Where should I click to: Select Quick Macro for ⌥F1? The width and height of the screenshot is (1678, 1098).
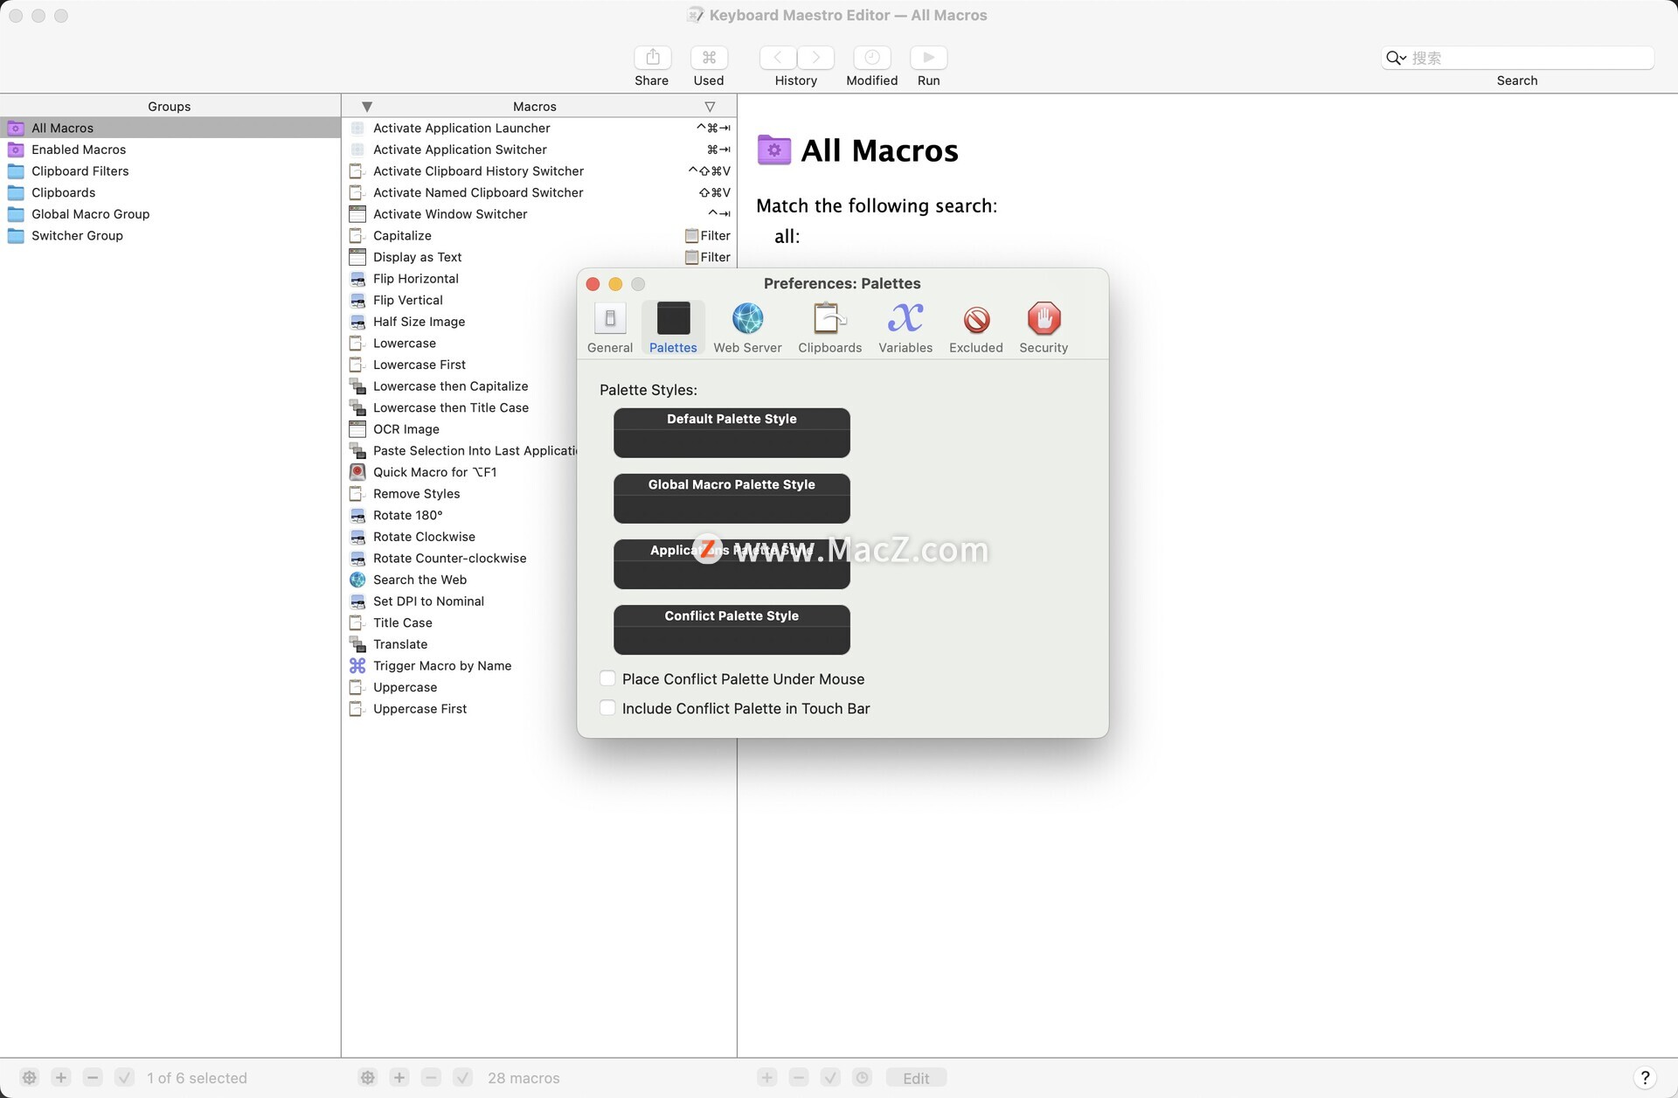point(460,472)
